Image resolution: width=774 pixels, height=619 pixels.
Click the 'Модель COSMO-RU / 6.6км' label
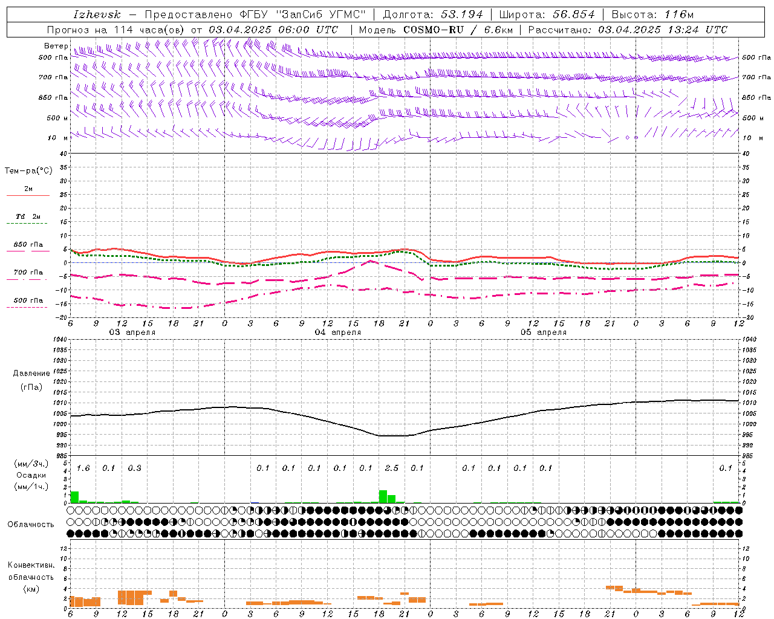pyautogui.click(x=436, y=30)
